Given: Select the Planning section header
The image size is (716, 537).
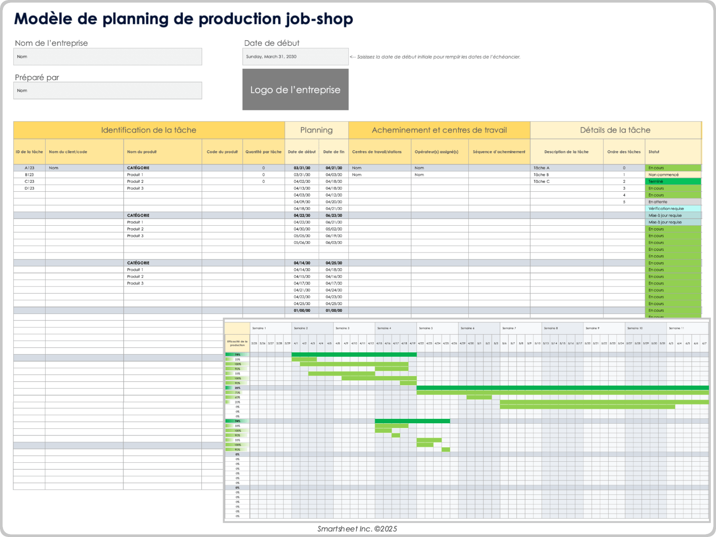Looking at the screenshot, I should 316,130.
